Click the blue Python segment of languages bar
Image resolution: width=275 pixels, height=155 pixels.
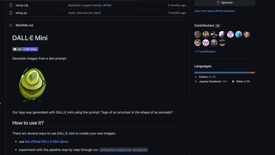[222, 73]
